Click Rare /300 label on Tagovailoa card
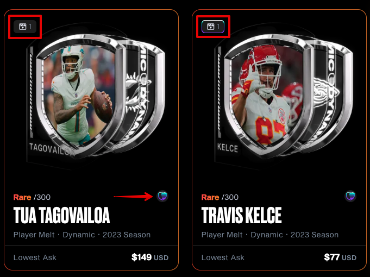The image size is (370, 277). pyautogui.click(x=32, y=197)
